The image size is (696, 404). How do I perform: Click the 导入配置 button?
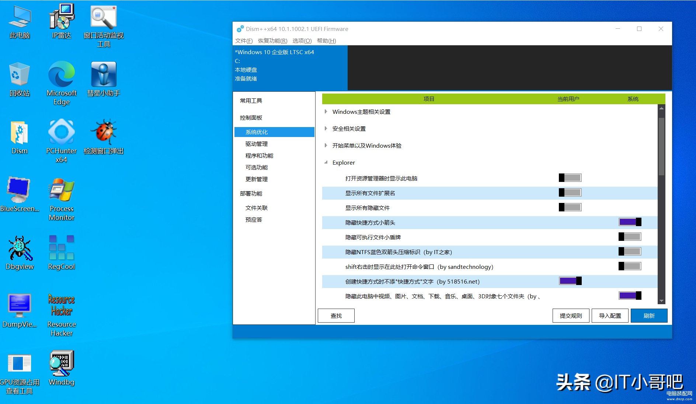(610, 316)
